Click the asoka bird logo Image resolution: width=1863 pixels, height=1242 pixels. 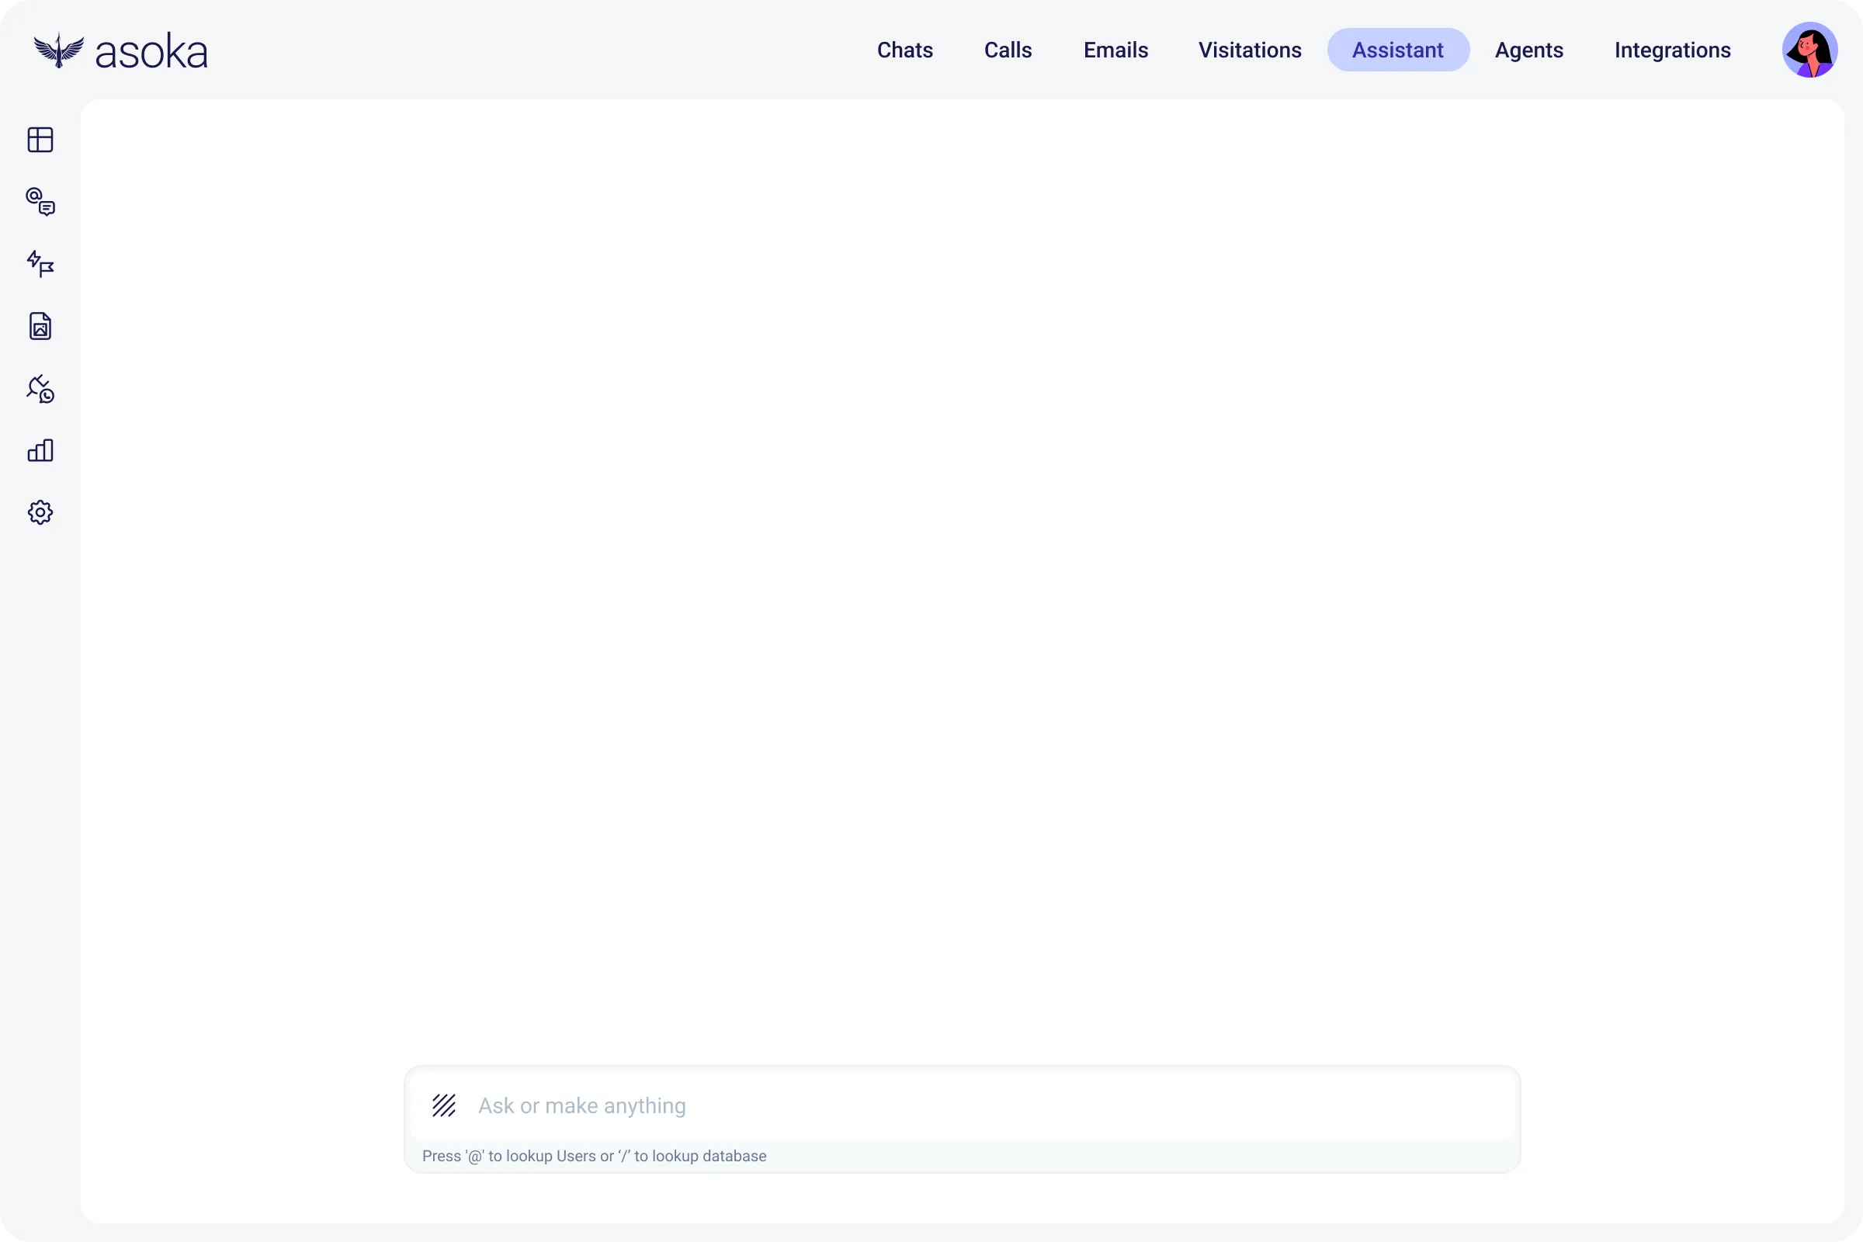[59, 50]
